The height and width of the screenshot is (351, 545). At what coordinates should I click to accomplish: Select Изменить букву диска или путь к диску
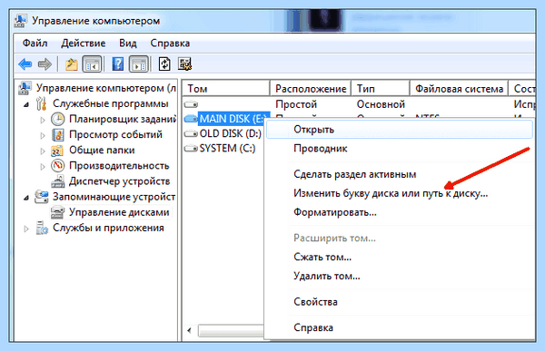400,193
